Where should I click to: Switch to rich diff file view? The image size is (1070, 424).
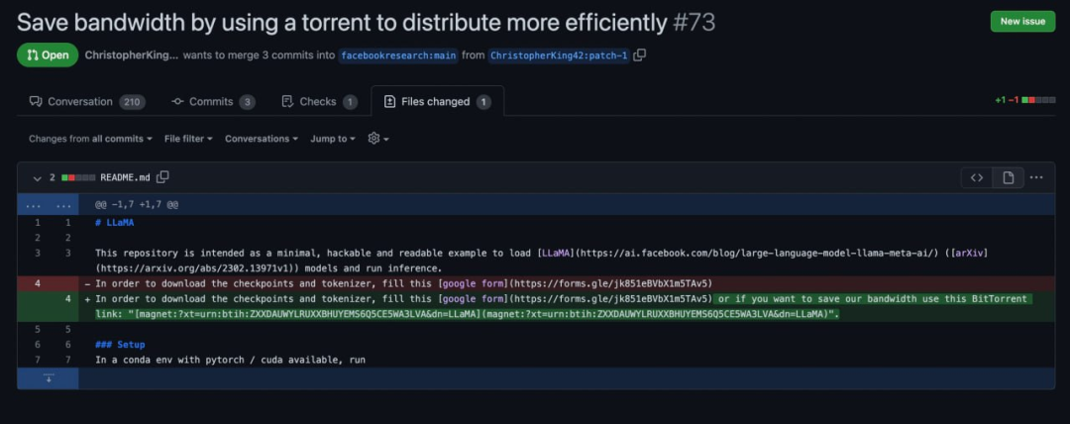[x=1008, y=177]
